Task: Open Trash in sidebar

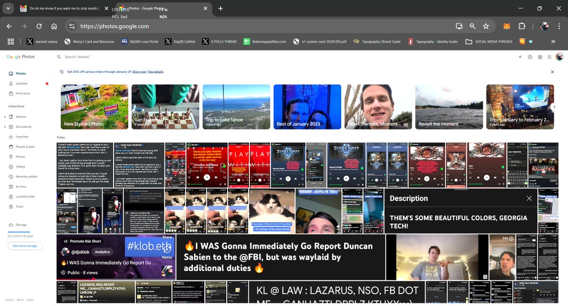Action: click(x=19, y=206)
